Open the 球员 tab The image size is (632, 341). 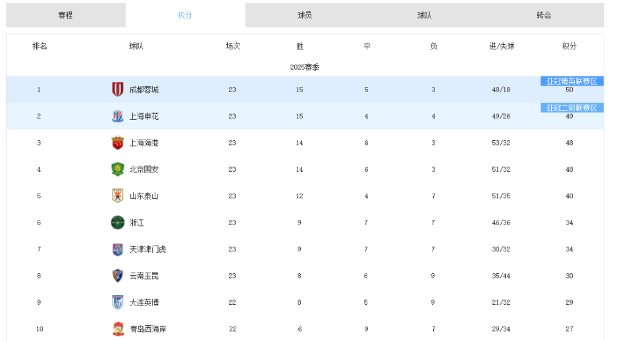pyautogui.click(x=305, y=15)
